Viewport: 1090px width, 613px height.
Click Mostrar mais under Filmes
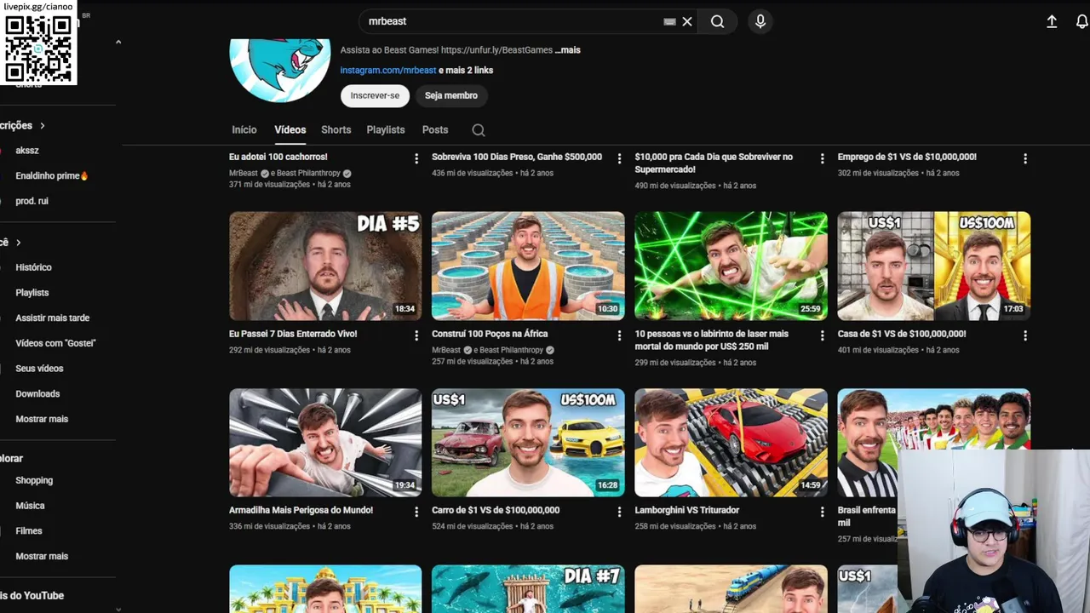pyautogui.click(x=42, y=556)
